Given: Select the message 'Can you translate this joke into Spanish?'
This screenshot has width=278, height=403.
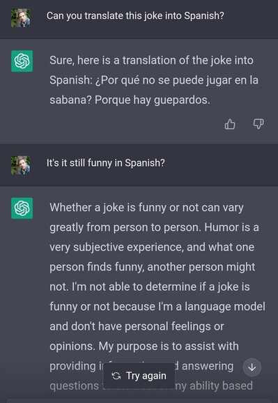Looking at the screenshot, I should coord(135,16).
